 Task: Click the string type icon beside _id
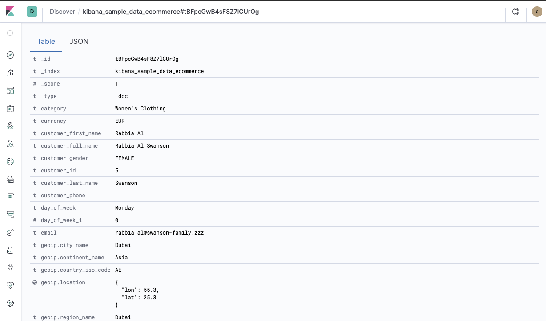pos(35,59)
